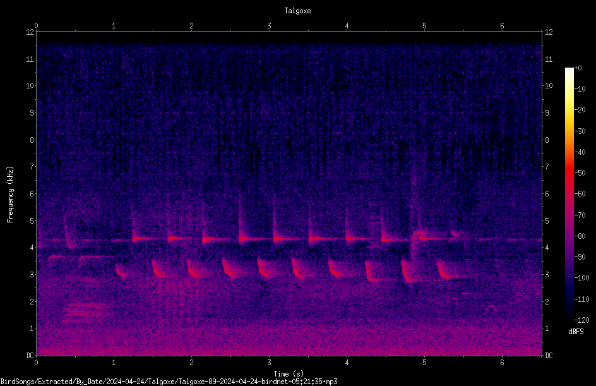Click the Talgoxe title text
Image resolution: width=596 pixels, height=386 pixels.
297,11
